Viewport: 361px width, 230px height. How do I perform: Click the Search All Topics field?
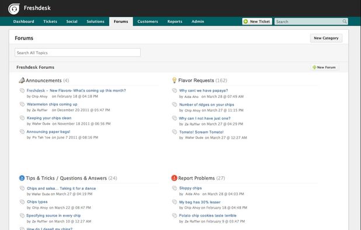coord(78,53)
